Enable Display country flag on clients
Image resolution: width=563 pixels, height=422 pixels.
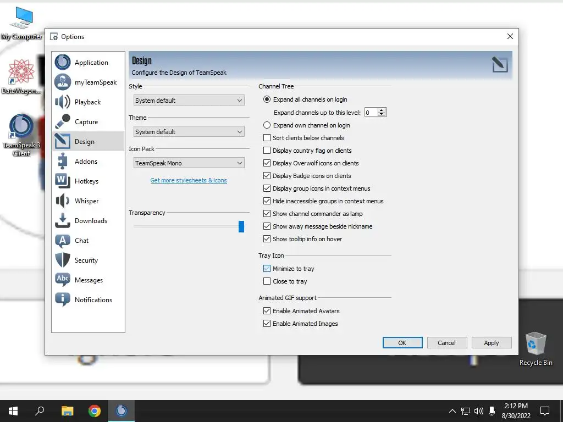[x=307, y=151]
